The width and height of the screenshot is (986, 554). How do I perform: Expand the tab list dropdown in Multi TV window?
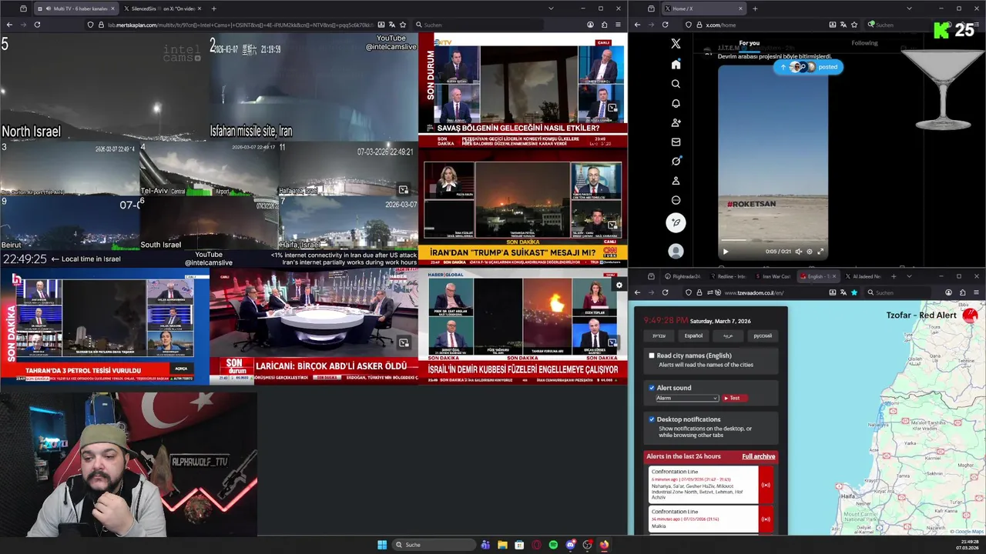[551, 8]
